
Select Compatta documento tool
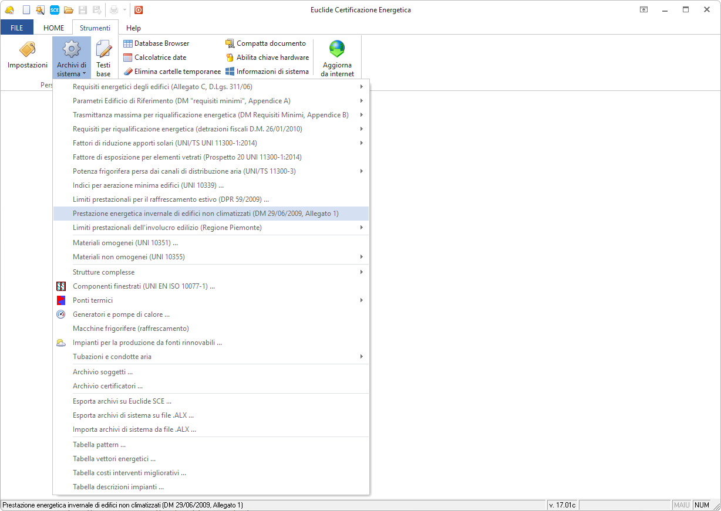265,43
